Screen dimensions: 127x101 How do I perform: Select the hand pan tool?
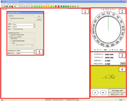pos(20,6)
